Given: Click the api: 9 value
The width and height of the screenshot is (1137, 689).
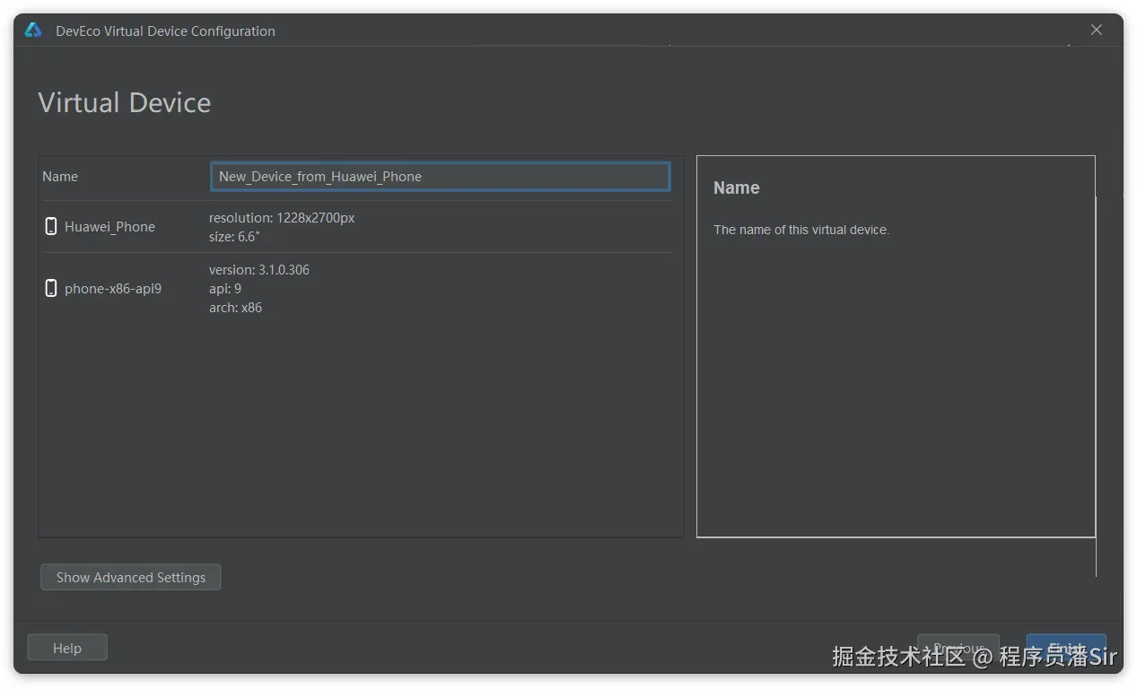Looking at the screenshot, I should pyautogui.click(x=225, y=289).
